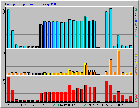Click day 1 on the x-axis
The width and height of the screenshot is (139, 108).
point(9,105)
